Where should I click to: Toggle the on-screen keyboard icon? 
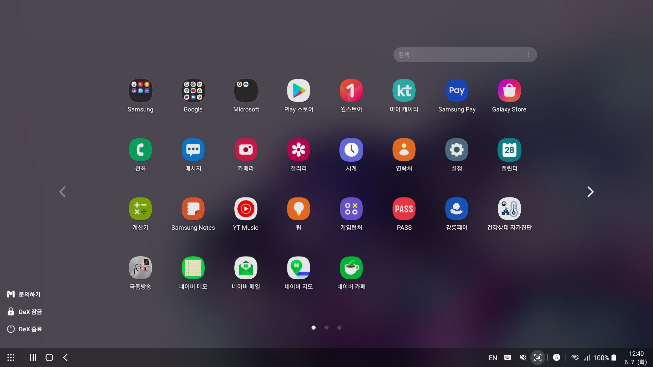(508, 357)
